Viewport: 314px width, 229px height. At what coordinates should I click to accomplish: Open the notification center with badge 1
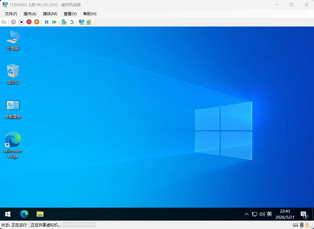click(x=304, y=214)
